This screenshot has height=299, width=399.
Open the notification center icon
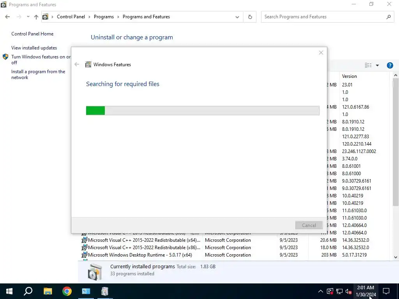click(x=386, y=291)
